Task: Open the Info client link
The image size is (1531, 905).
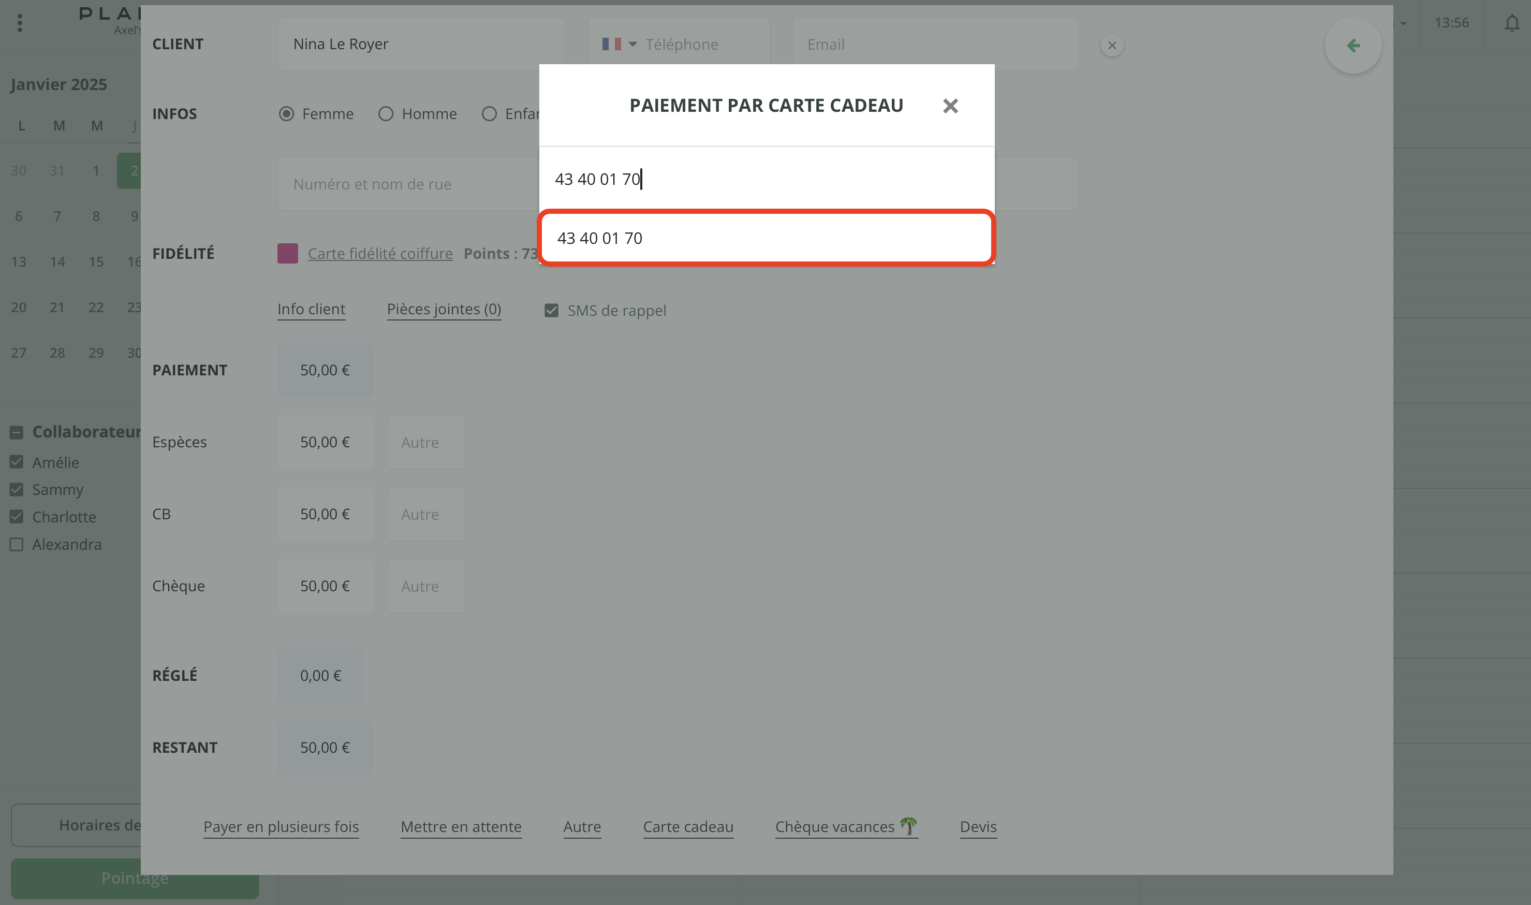Action: click(x=311, y=309)
